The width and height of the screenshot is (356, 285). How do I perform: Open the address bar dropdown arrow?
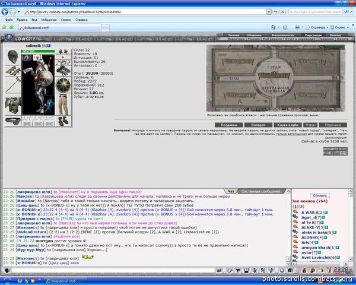tap(269, 12)
